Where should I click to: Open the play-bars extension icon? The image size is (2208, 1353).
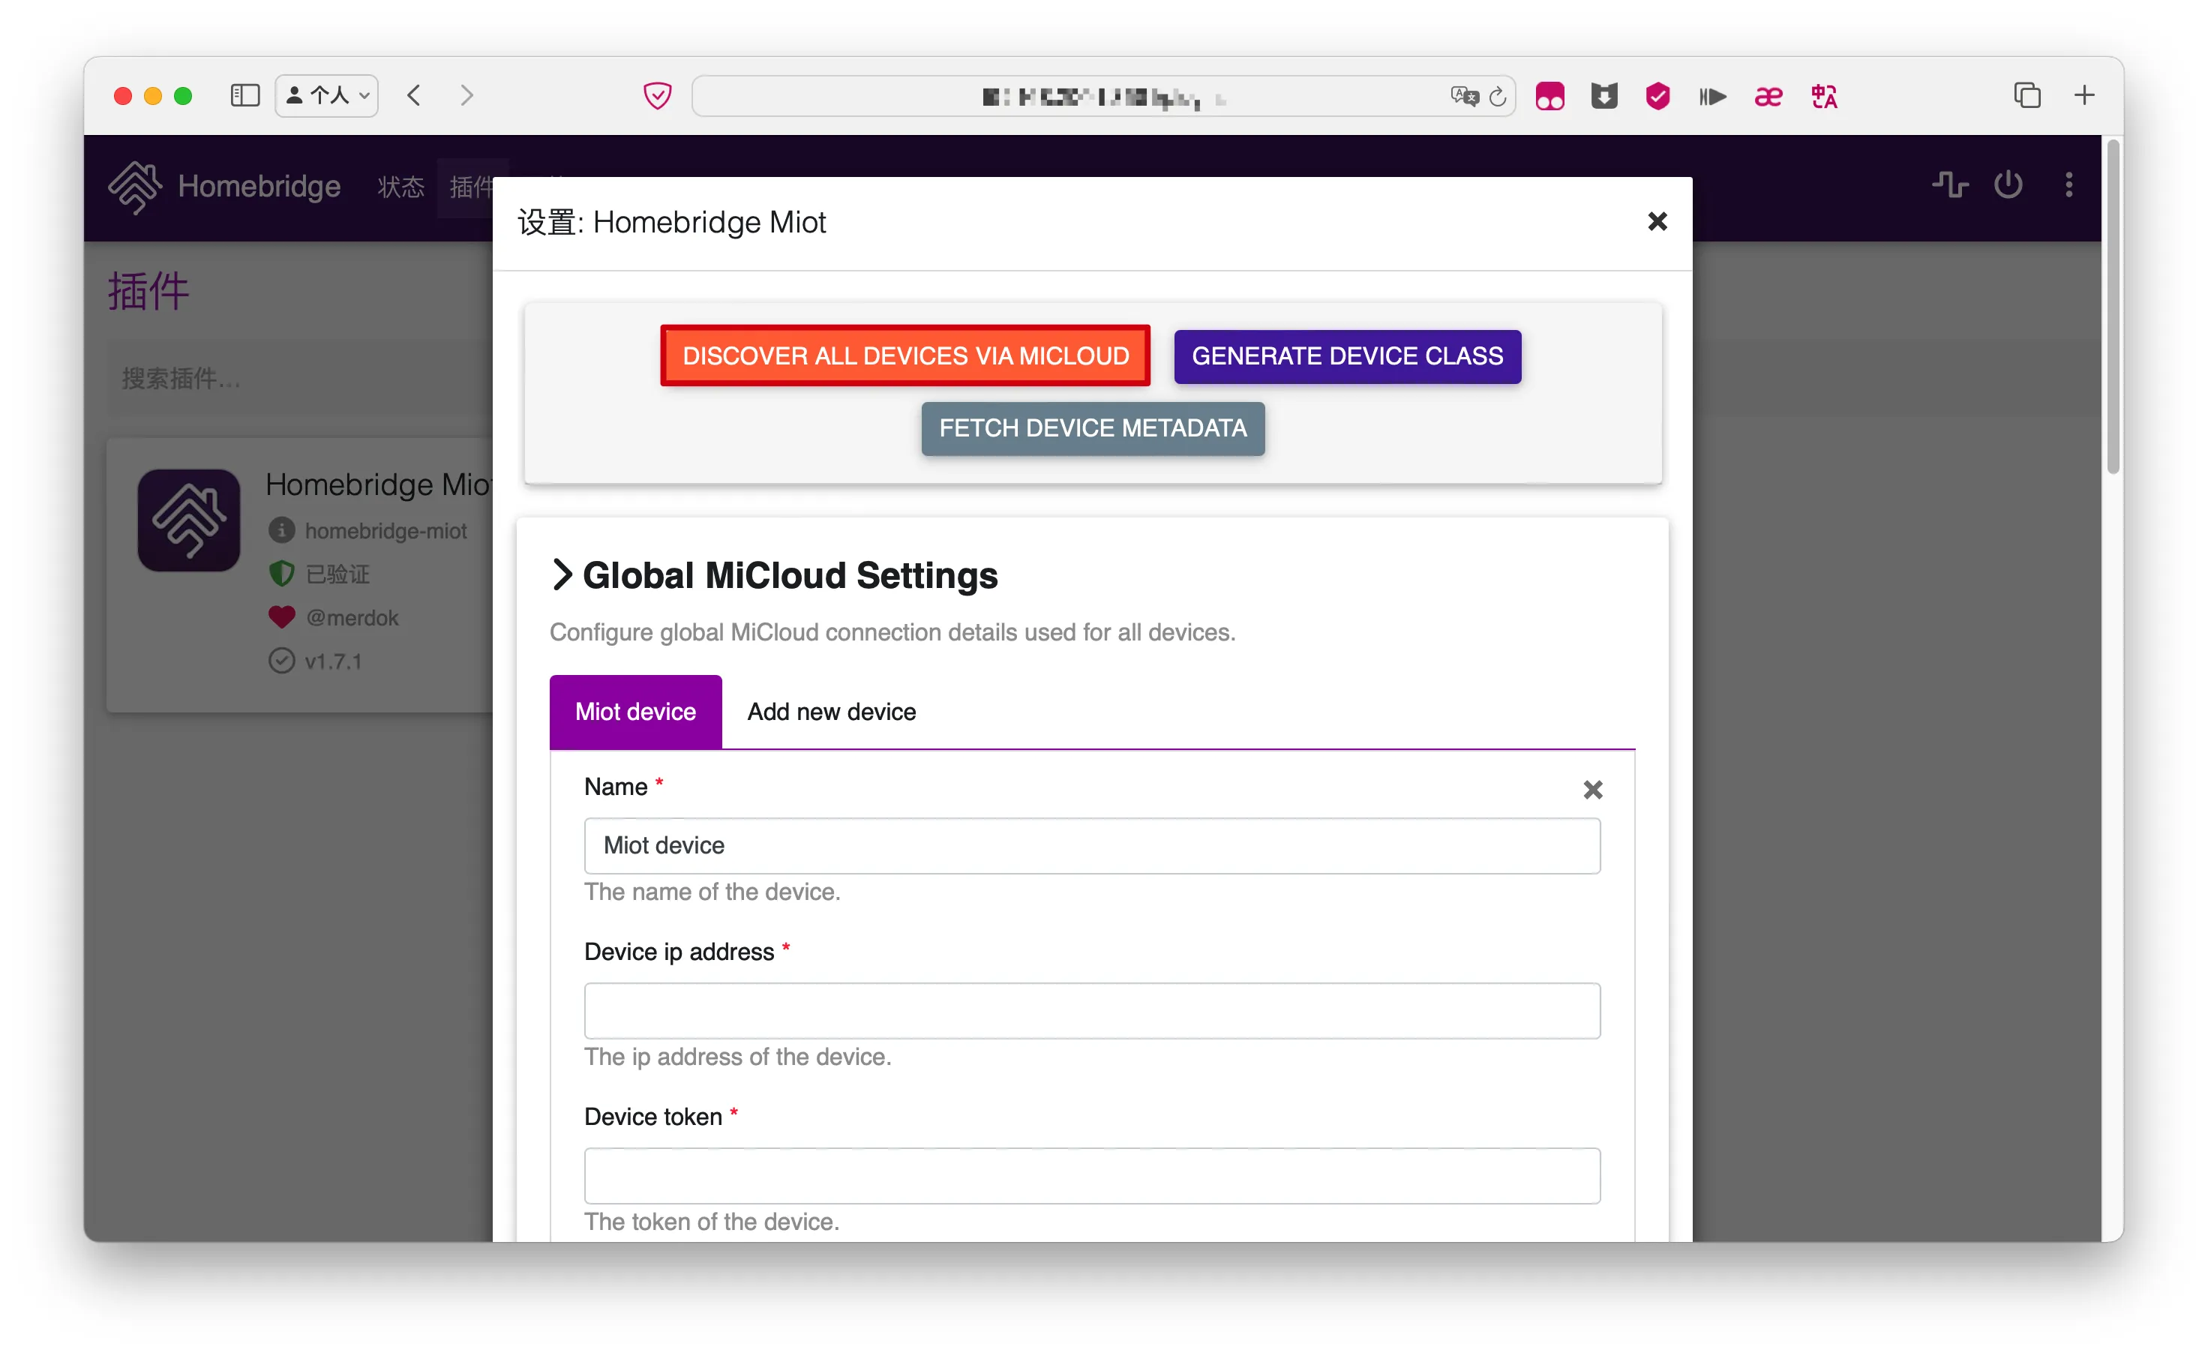tap(1712, 96)
